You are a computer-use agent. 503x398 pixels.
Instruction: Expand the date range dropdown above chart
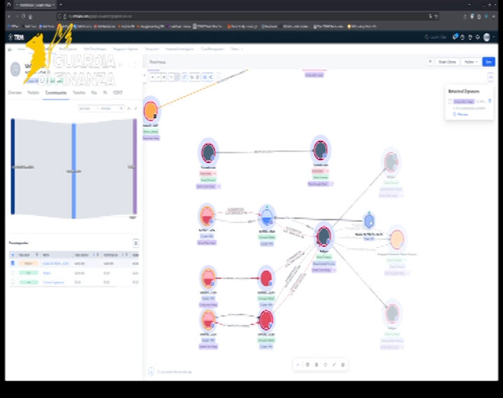[101, 109]
